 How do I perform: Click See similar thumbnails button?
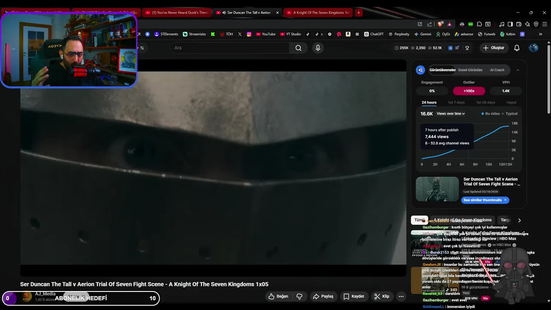(486, 200)
